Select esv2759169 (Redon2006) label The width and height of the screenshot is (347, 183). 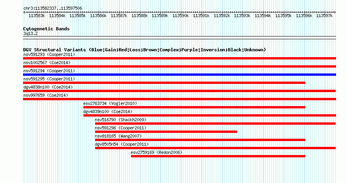click(x=156, y=152)
